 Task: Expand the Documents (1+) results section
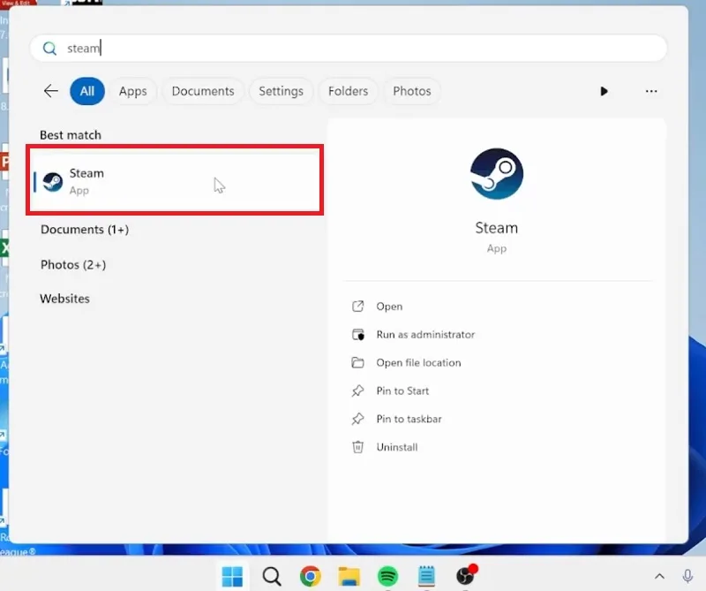coord(85,230)
